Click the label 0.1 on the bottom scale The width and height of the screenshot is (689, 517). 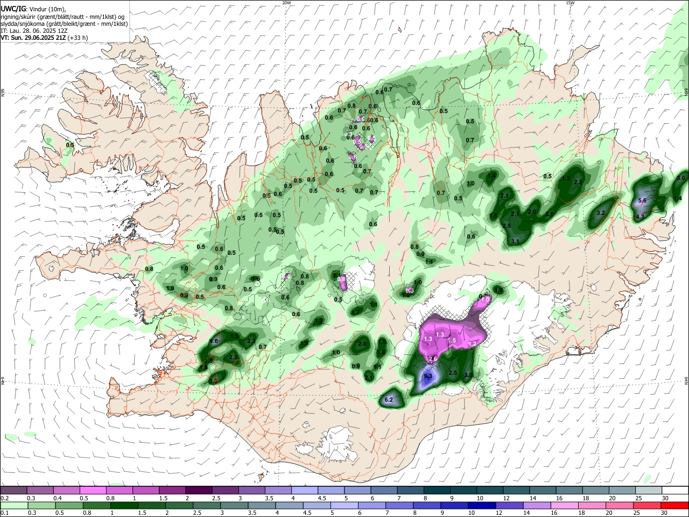tap(5, 513)
